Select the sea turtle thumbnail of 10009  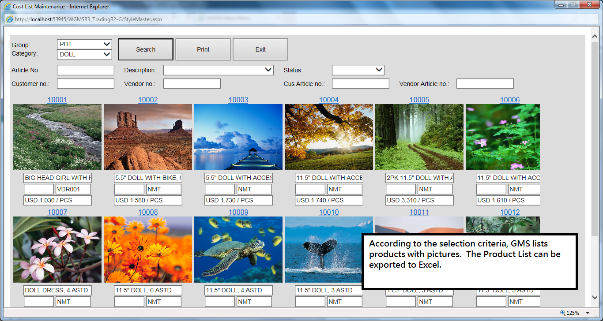pos(238,250)
